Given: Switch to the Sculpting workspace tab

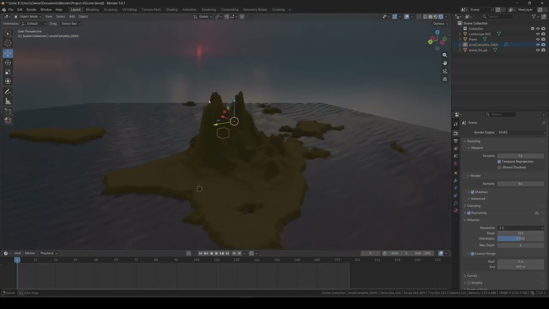Looking at the screenshot, I should tap(110, 9).
